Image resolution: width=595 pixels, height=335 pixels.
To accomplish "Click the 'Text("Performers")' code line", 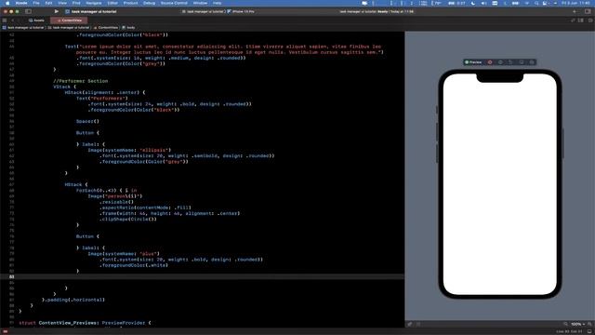I will coord(101,99).
